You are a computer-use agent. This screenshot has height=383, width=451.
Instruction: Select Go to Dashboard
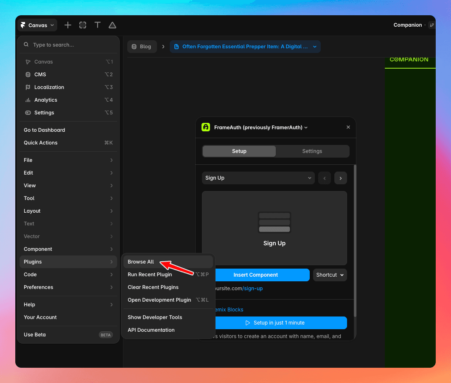[68, 130]
